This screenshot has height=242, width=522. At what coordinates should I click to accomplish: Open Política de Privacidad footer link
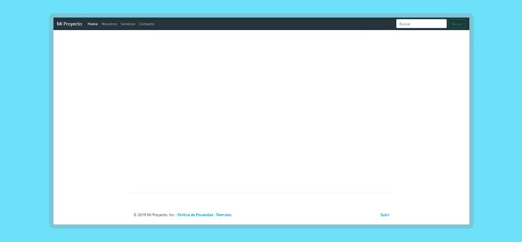pyautogui.click(x=195, y=215)
